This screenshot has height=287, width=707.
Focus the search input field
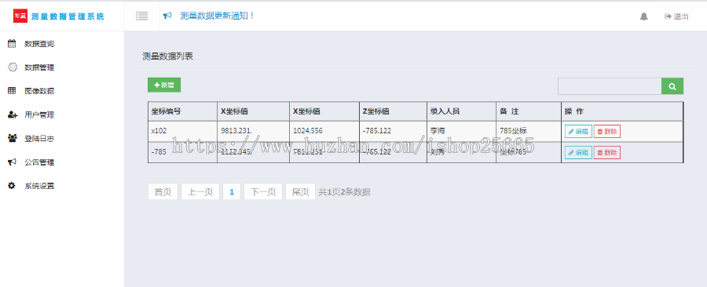click(610, 86)
